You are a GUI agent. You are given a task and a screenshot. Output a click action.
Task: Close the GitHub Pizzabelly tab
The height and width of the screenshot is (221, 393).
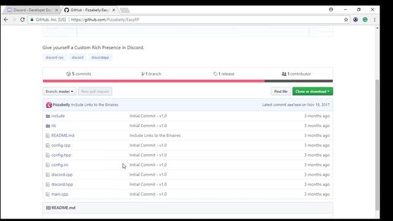point(114,10)
